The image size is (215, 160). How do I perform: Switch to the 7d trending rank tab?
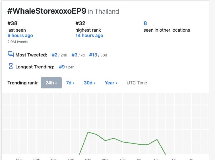point(70,83)
